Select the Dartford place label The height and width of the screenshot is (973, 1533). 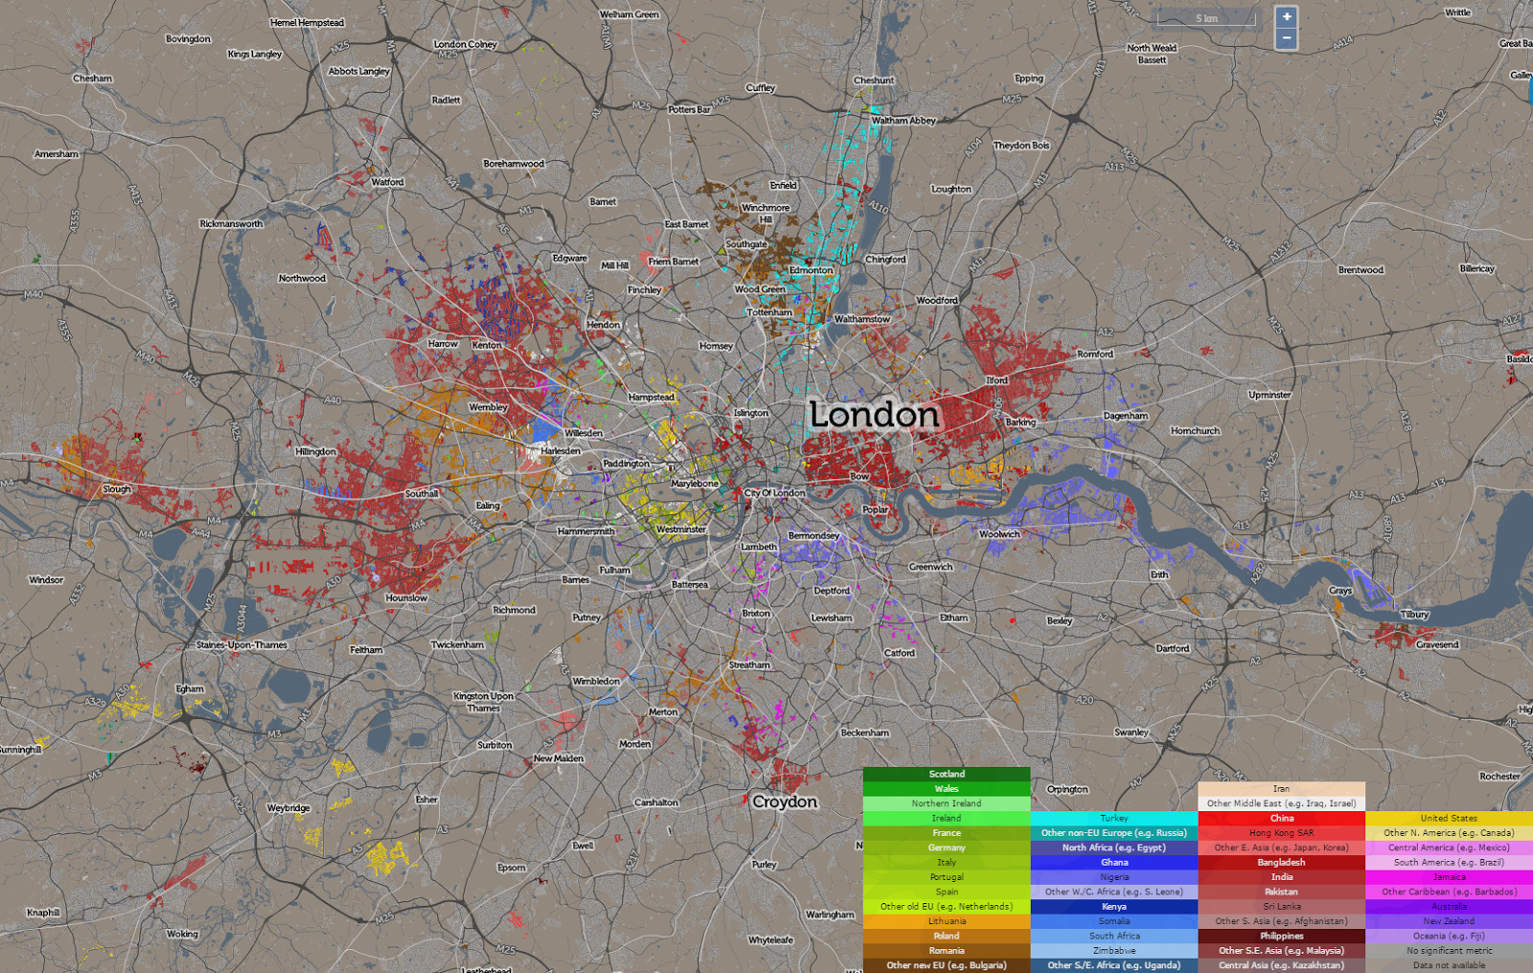tap(1173, 648)
